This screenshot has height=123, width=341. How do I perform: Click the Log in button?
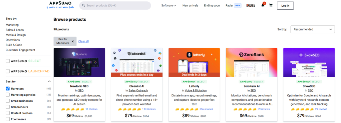[x=285, y=6]
